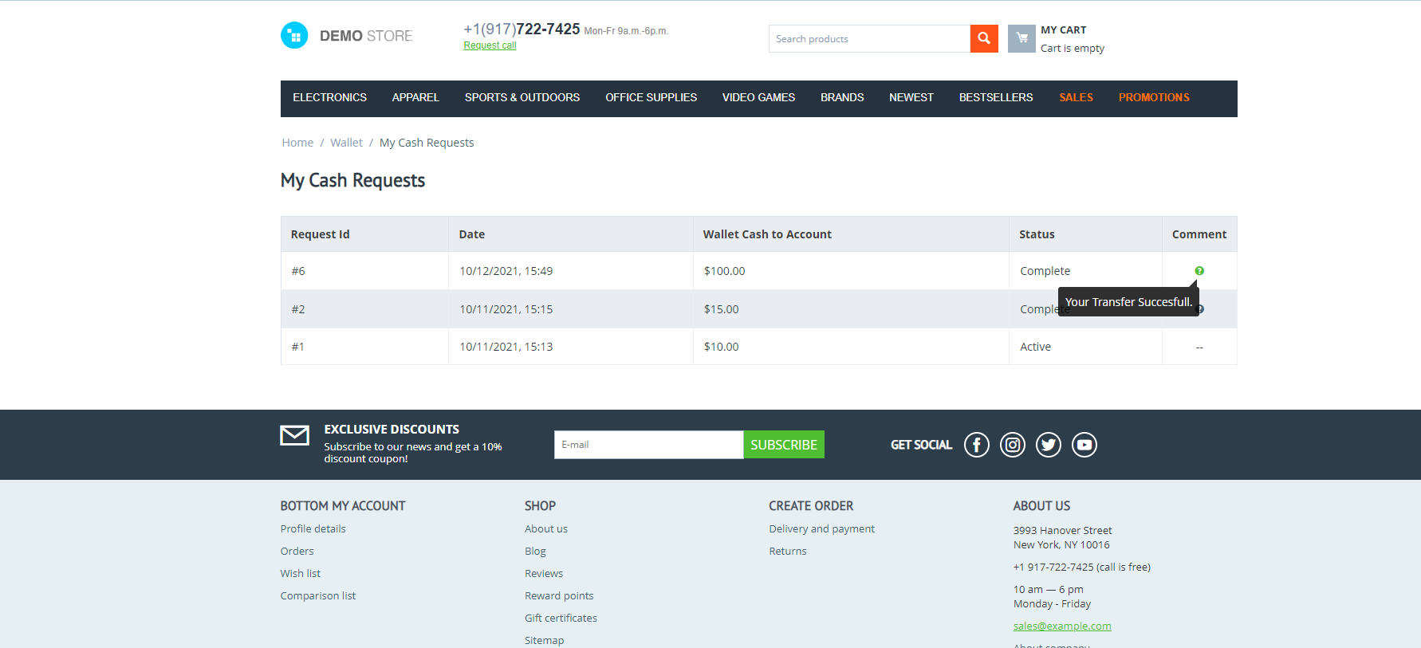
Task: Open the Twitter social icon
Action: tap(1049, 445)
